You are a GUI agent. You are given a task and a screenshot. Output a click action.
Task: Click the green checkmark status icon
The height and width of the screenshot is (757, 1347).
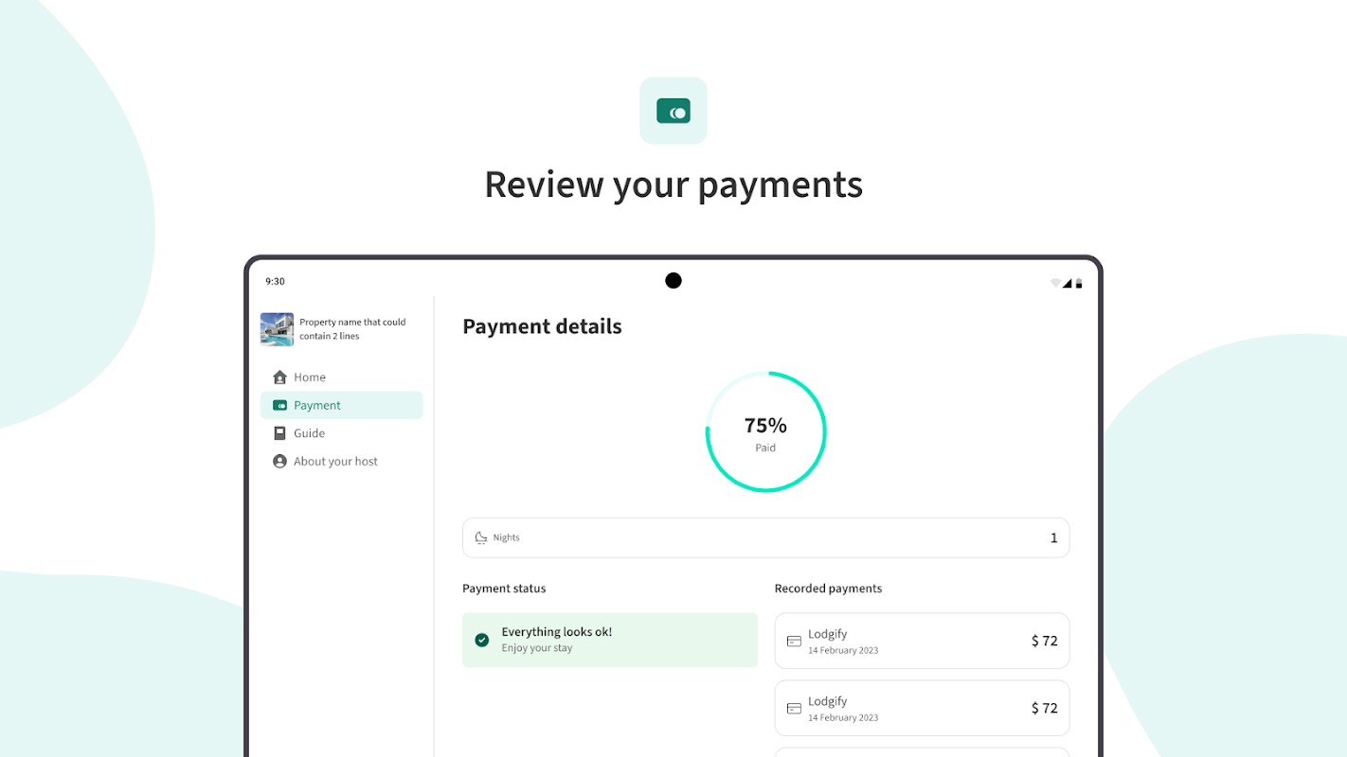tap(482, 641)
